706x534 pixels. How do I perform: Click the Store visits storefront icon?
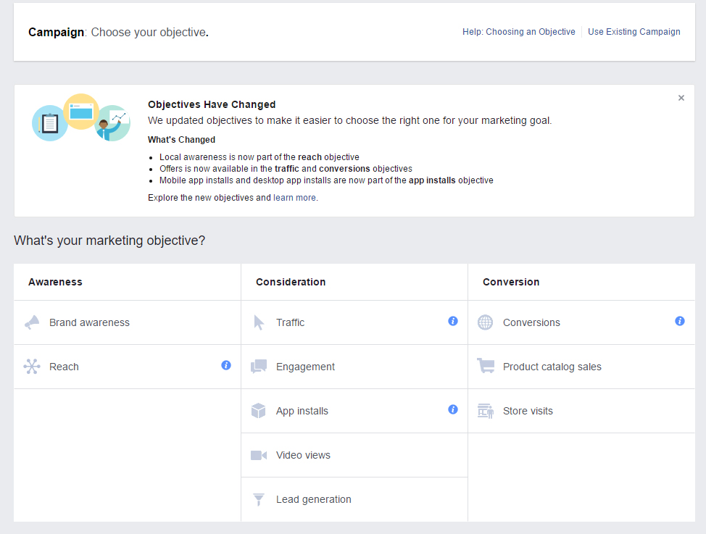pos(486,411)
